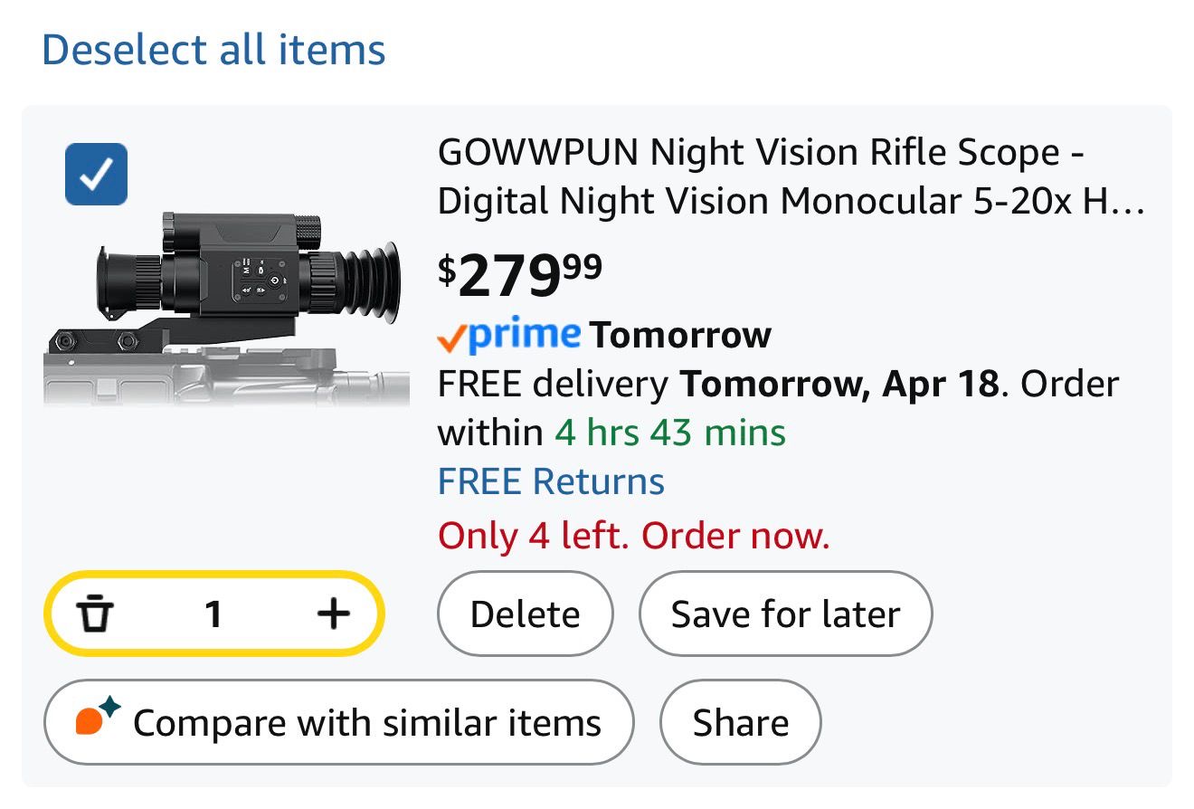Click the orange Prime checkmark
The height and width of the screenshot is (809, 1194).
click(x=451, y=338)
